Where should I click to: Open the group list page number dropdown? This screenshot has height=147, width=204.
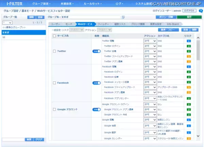coord(7,22)
